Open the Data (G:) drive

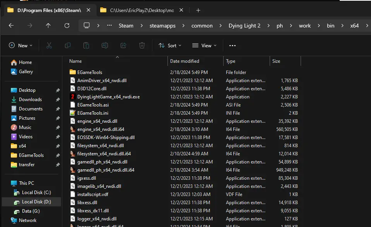(31, 211)
